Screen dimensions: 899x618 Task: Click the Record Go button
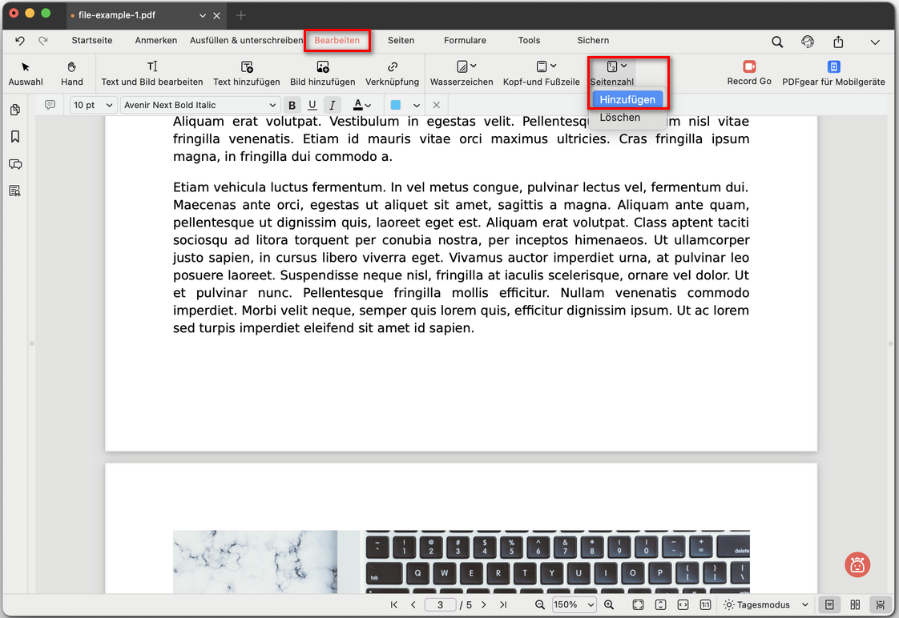pos(749,73)
